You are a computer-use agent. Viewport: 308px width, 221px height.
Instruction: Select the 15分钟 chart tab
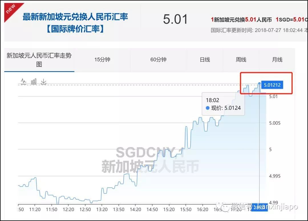click(x=102, y=60)
